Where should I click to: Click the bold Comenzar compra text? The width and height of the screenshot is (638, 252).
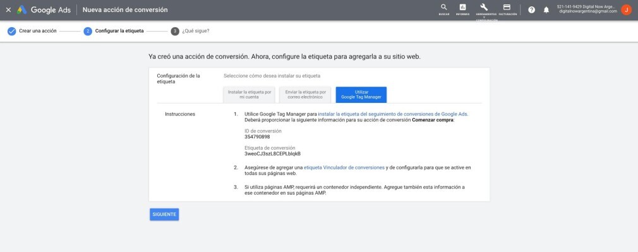click(x=433, y=120)
